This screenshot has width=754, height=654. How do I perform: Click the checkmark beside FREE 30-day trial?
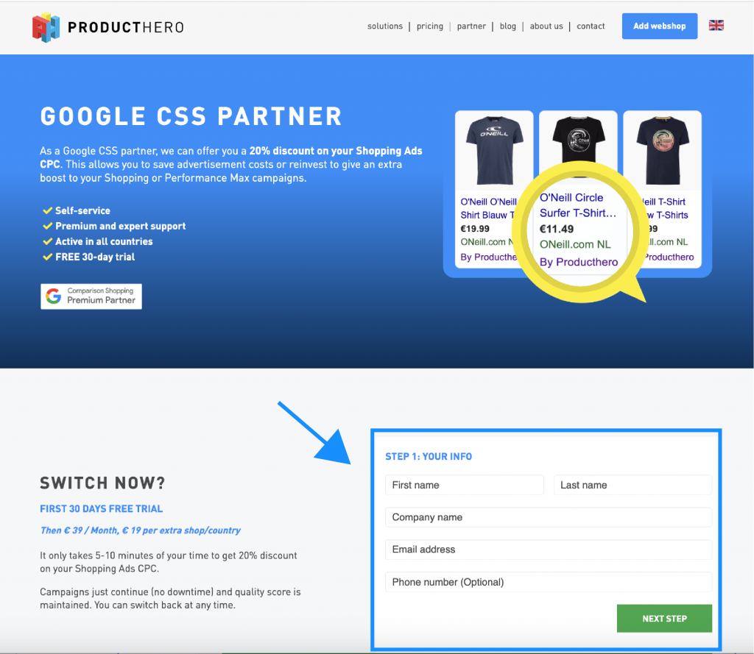(x=48, y=257)
